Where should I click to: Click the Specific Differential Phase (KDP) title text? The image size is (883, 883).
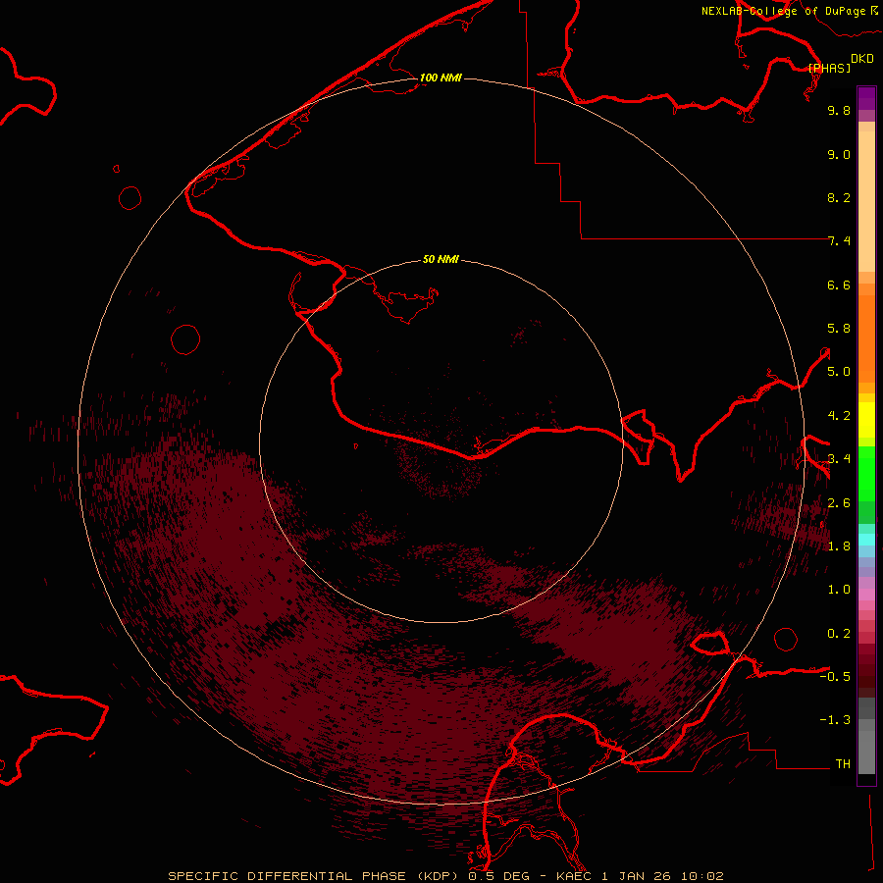pyautogui.click(x=311, y=876)
